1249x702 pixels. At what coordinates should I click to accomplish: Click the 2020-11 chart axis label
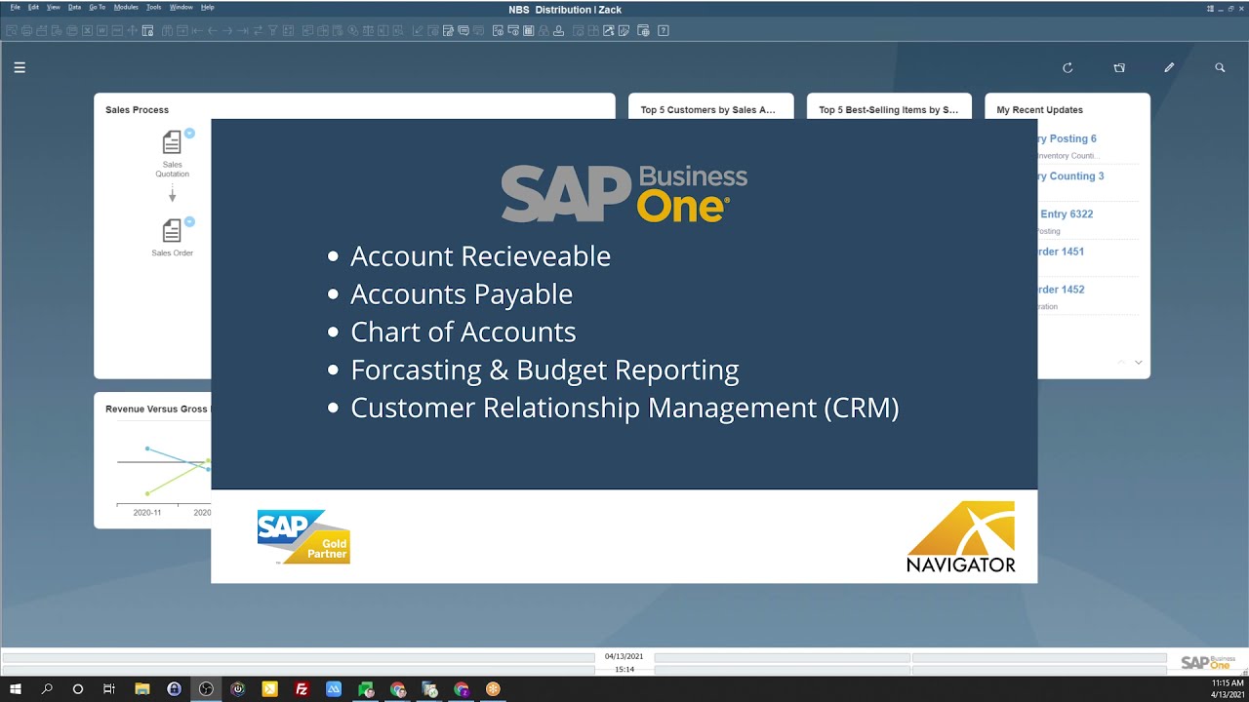[147, 512]
